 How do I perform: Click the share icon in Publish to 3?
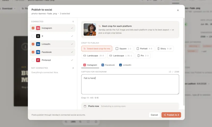tap(165, 115)
